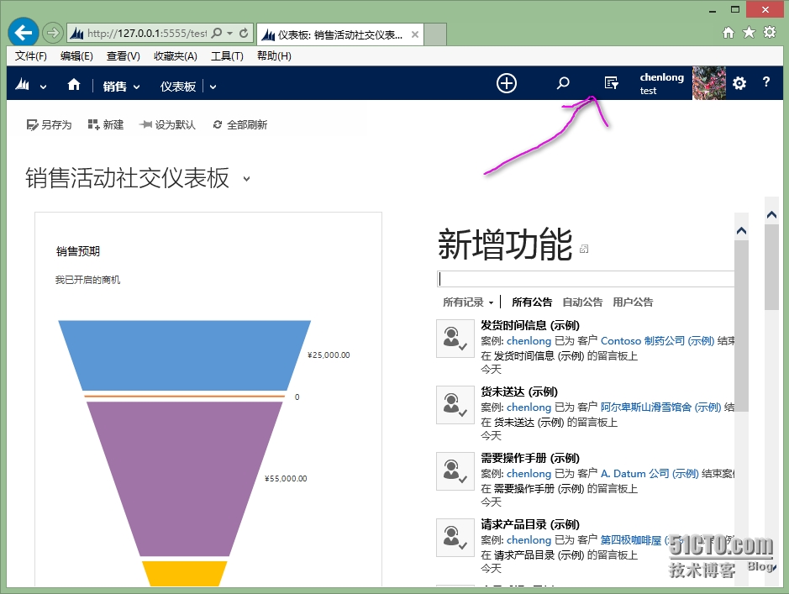Switch to the 用户公告 posts tab
This screenshot has width=789, height=594.
point(634,302)
